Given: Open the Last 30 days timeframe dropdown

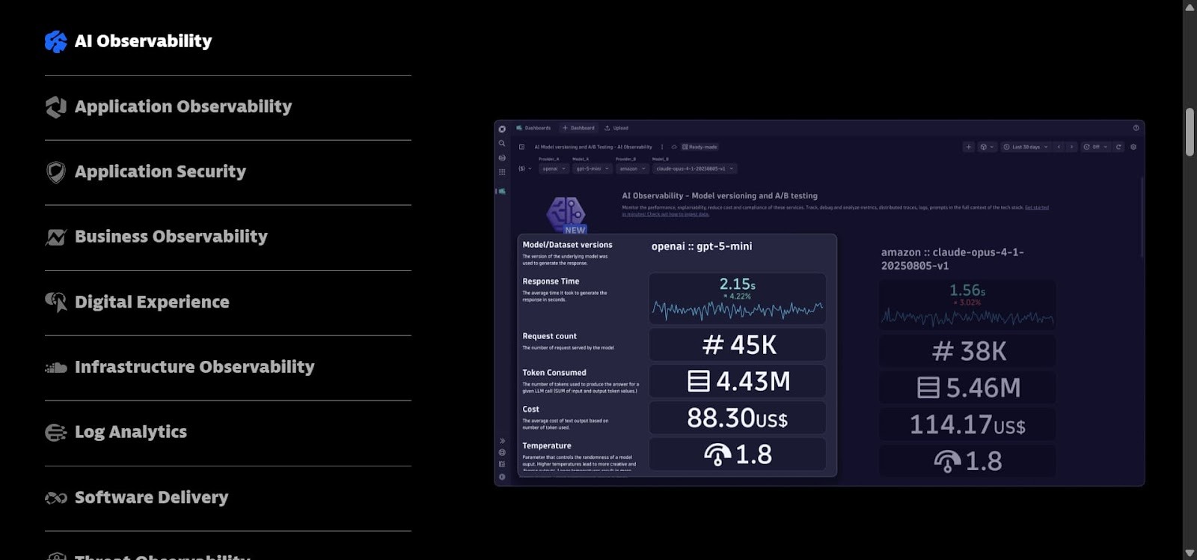Looking at the screenshot, I should coord(1026,147).
